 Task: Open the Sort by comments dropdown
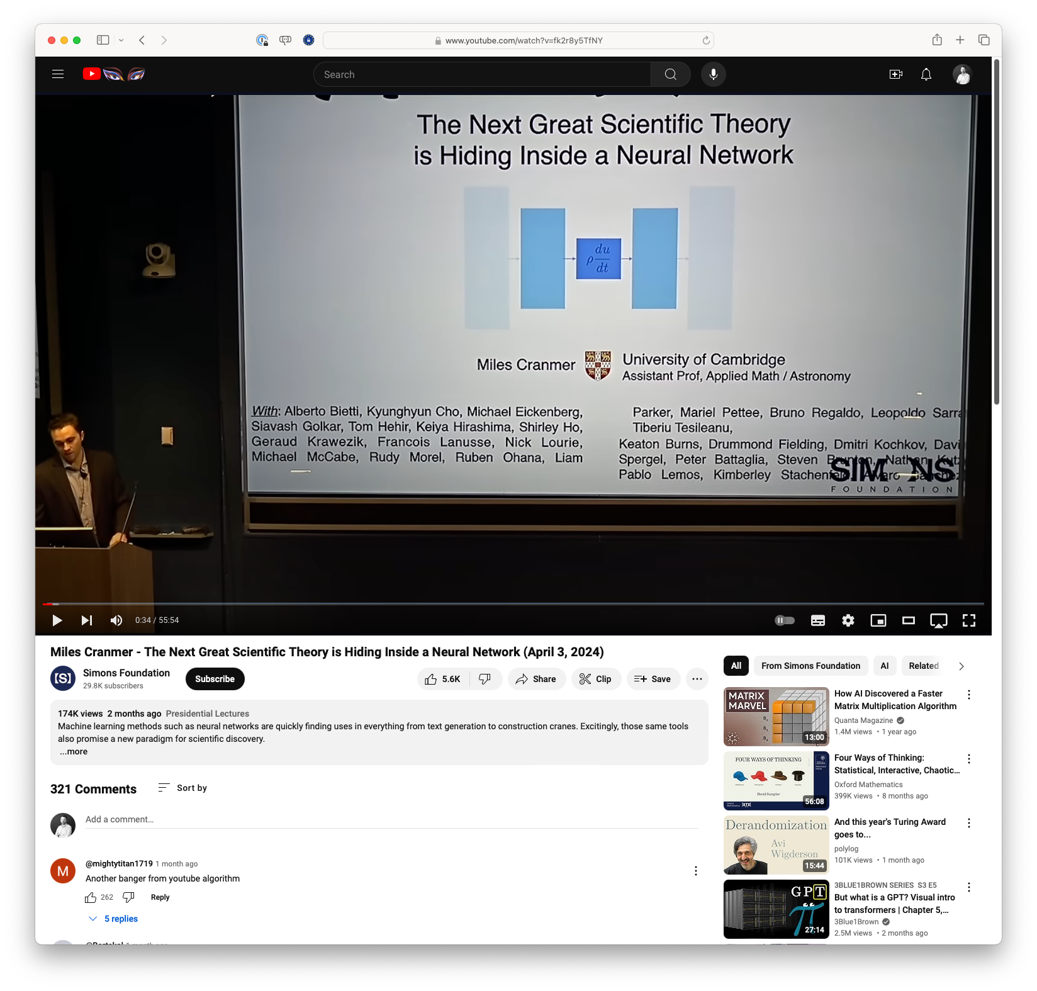coord(182,788)
